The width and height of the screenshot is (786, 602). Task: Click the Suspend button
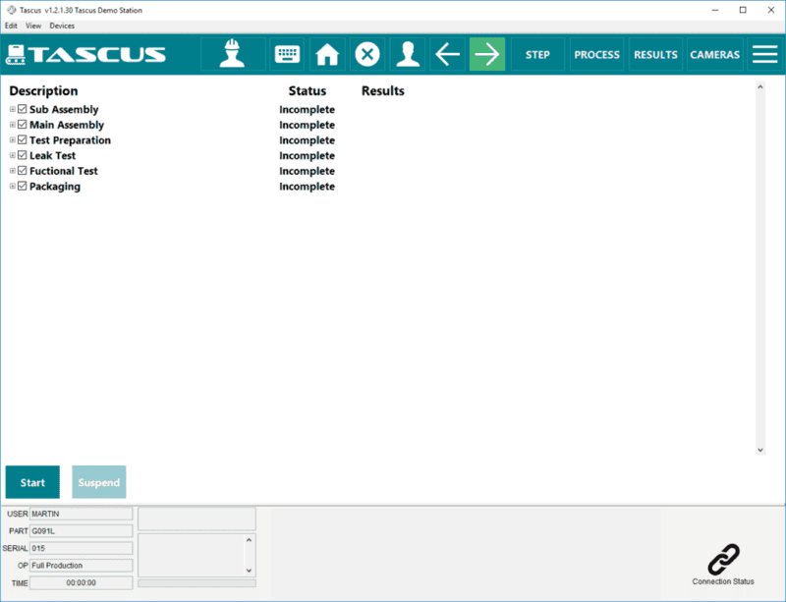99,482
